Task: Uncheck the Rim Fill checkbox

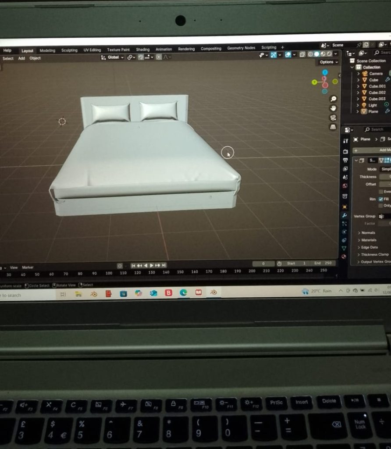Action: [x=380, y=199]
